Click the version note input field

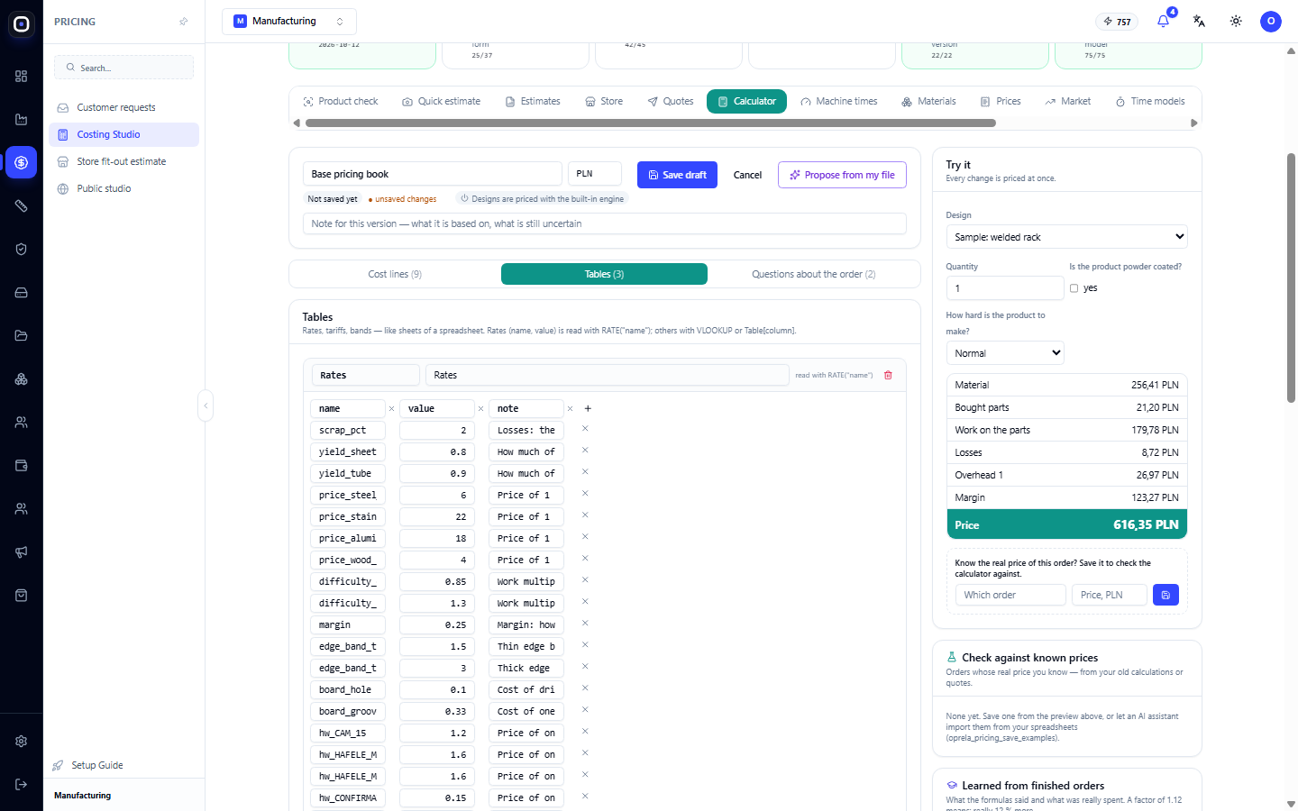click(x=605, y=223)
